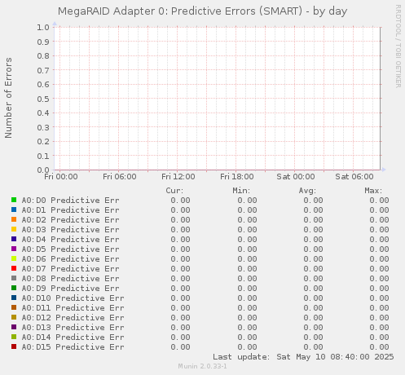405x375 pixels.
Task: Click the 'Avg:' column header
Action: pos(307,191)
